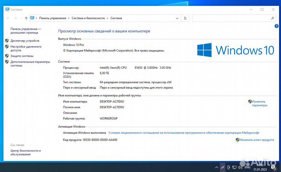Expand the chevron after Система и безопасность

tap(108, 18)
